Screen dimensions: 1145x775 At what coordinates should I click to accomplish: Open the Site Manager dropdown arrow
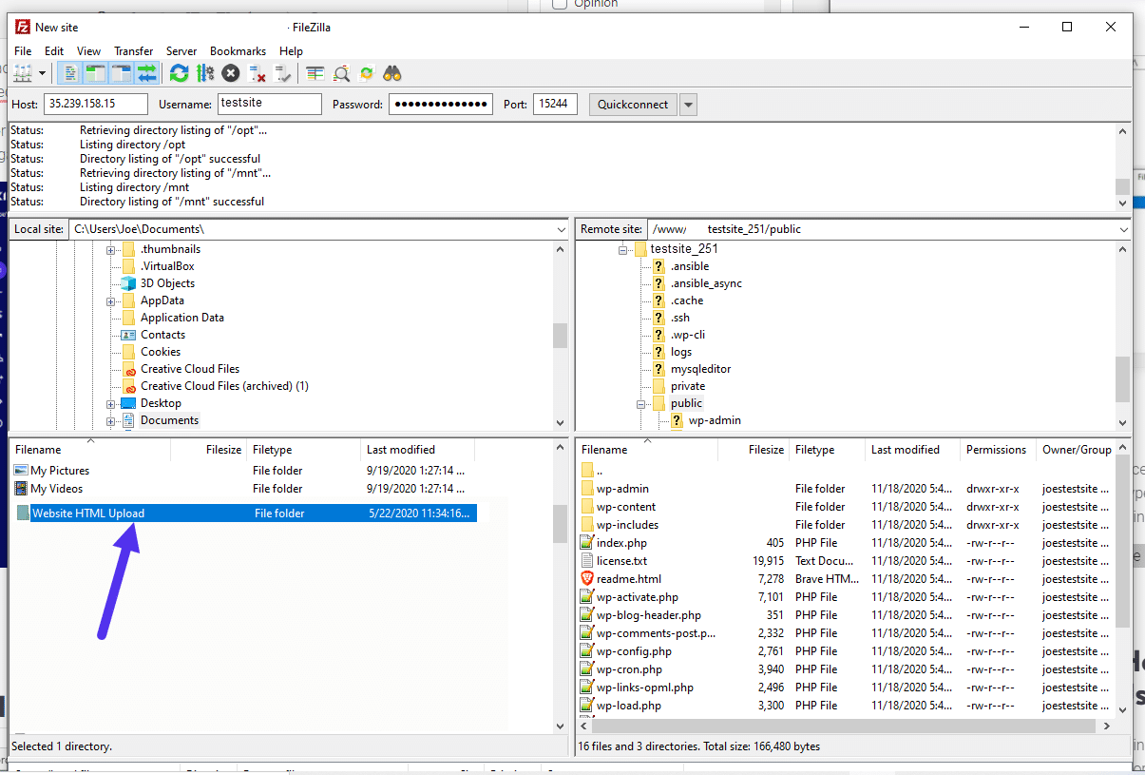pyautogui.click(x=42, y=73)
